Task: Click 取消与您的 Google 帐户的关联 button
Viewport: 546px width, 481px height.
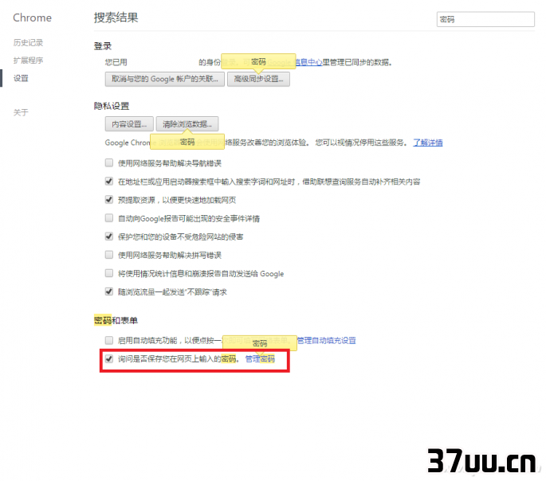Action: (x=165, y=79)
